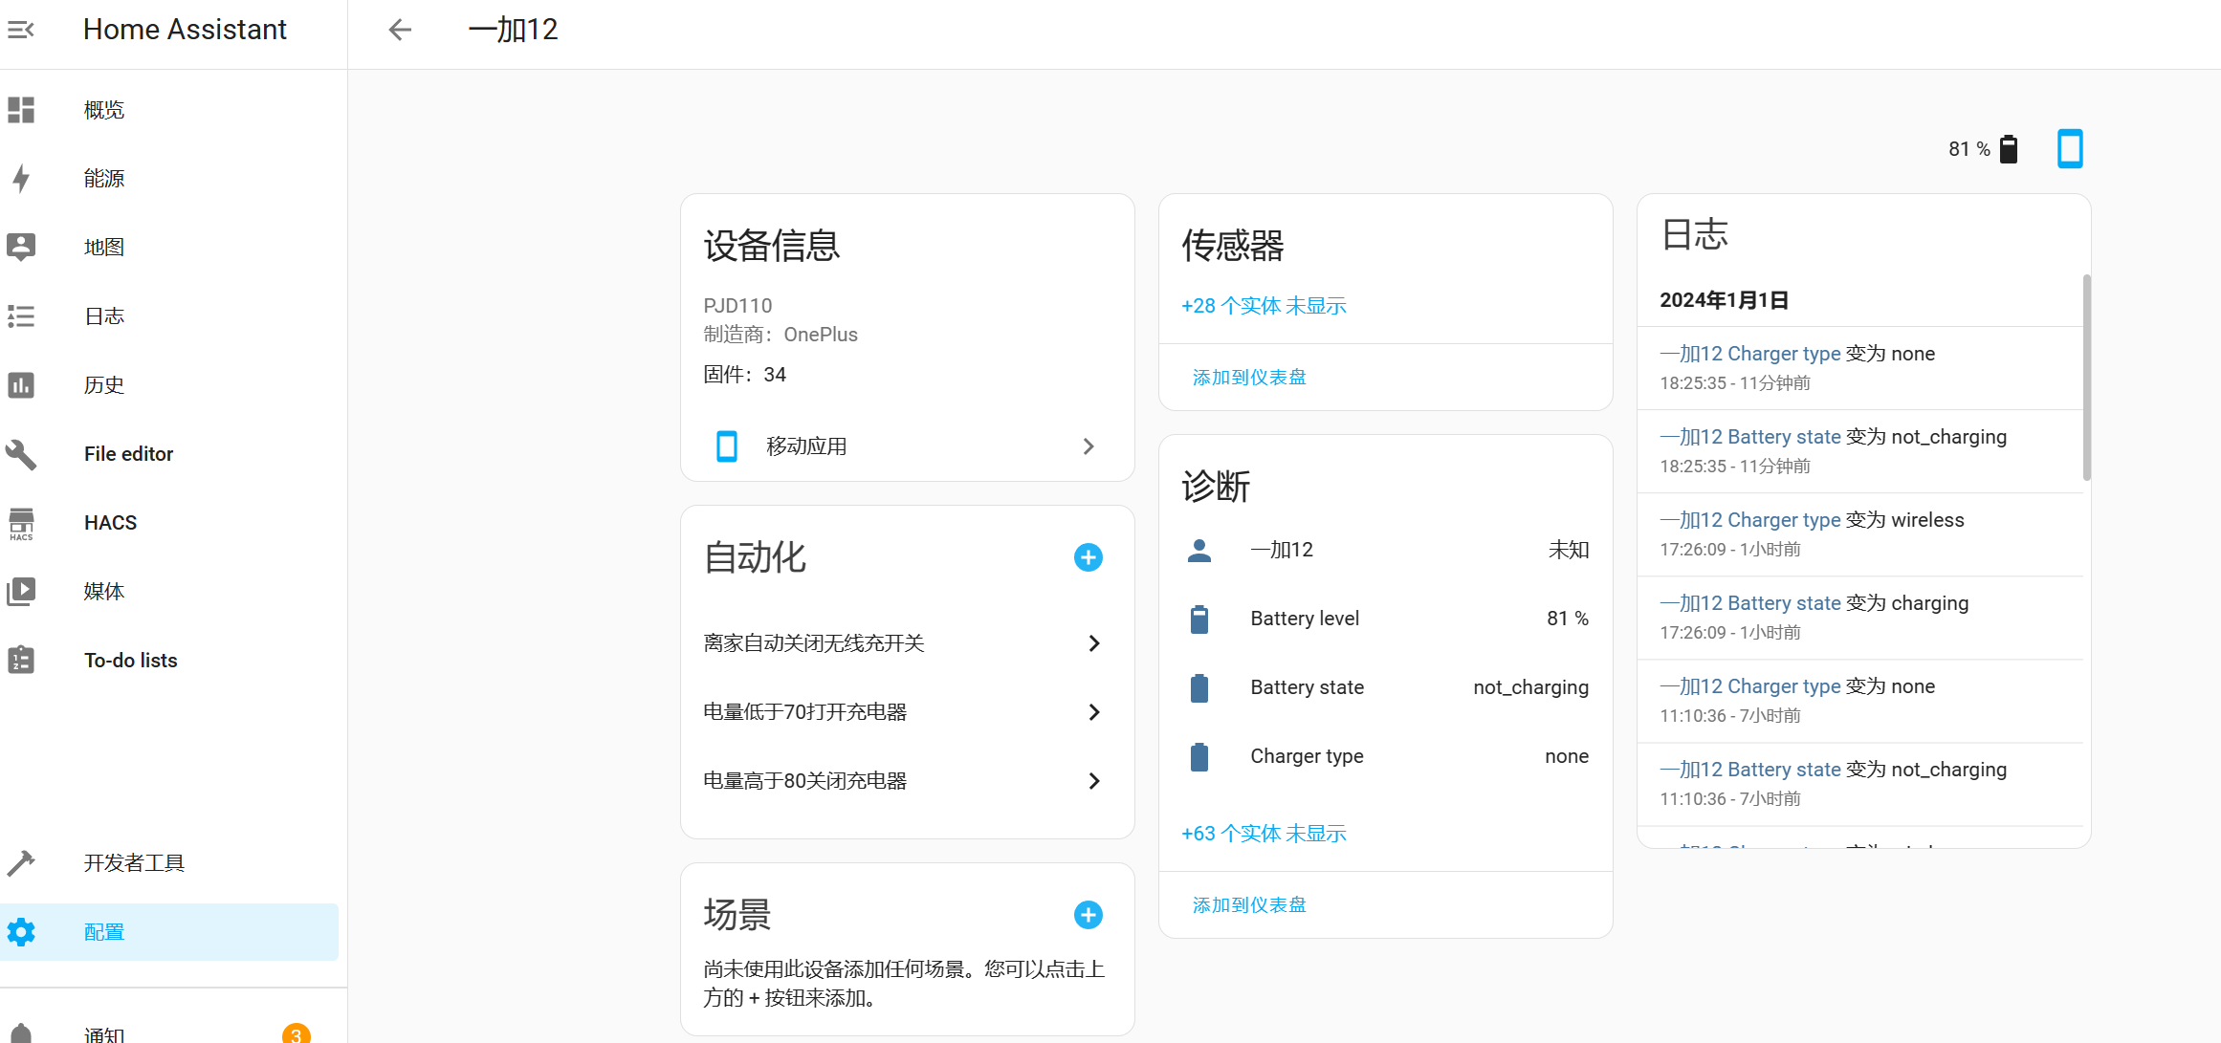Expand the 移动应用 integration chevron

point(1088,446)
